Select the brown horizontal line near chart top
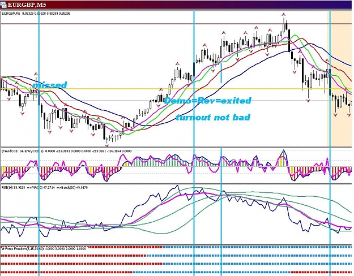This screenshot has height=276, width=354. (176, 23)
